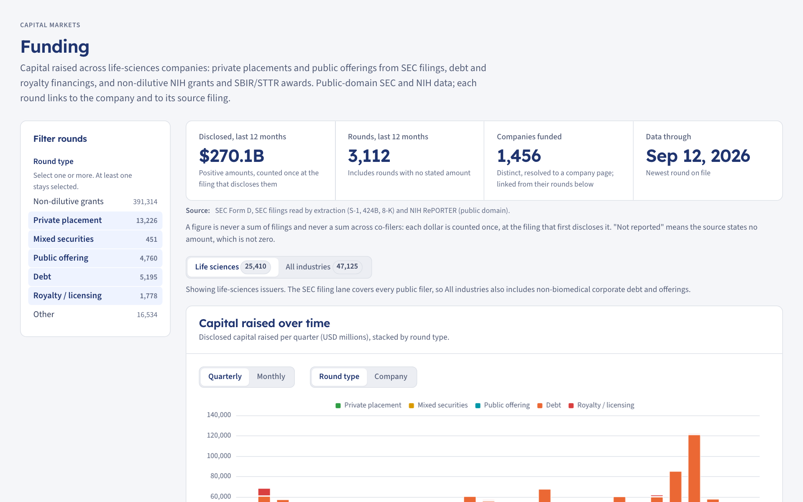803x502 pixels.
Task: Click the 451 Mixed securities count
Action: 151,240
